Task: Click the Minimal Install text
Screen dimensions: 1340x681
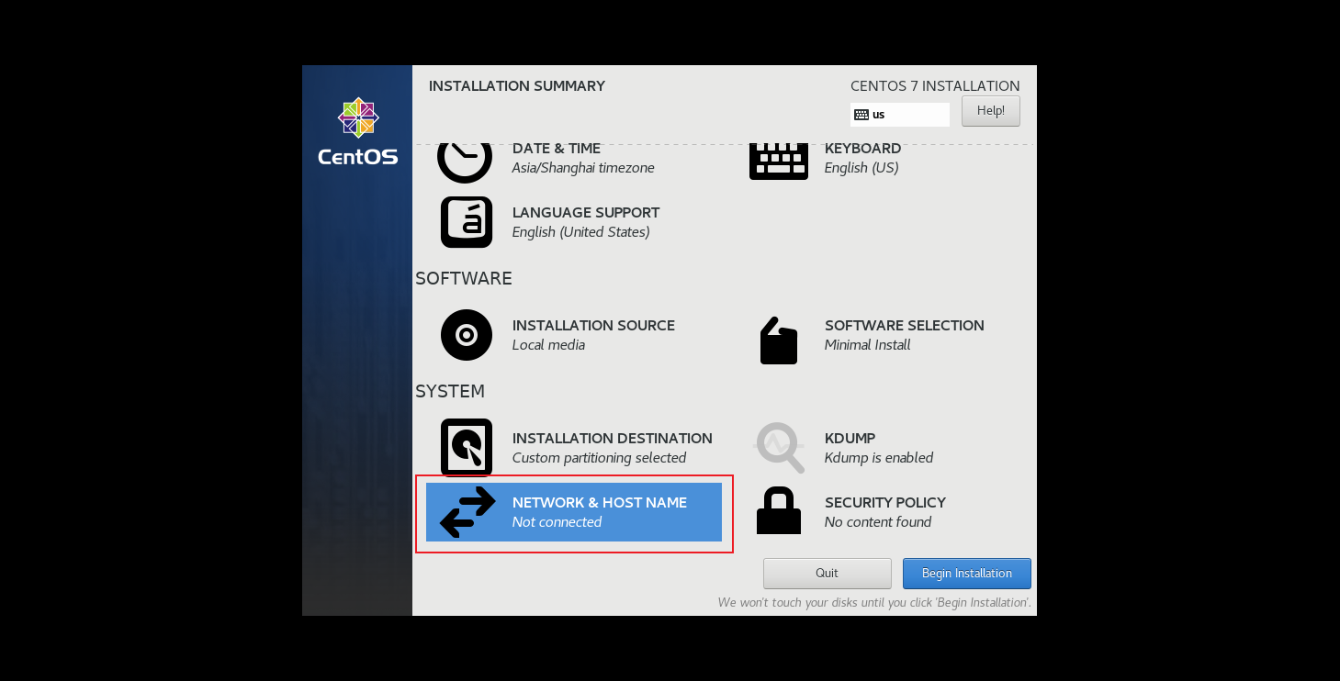Action: tap(868, 345)
